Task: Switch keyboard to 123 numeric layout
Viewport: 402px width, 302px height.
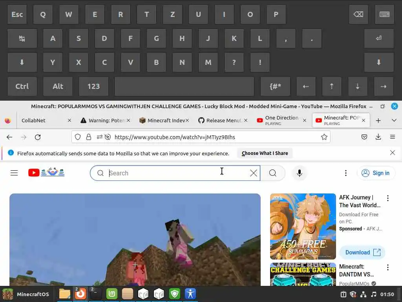Action: tap(93, 86)
